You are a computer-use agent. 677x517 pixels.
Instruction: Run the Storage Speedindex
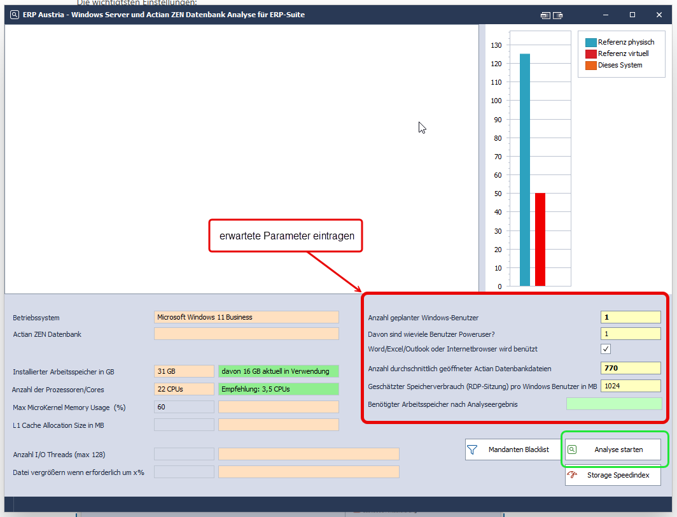(613, 475)
